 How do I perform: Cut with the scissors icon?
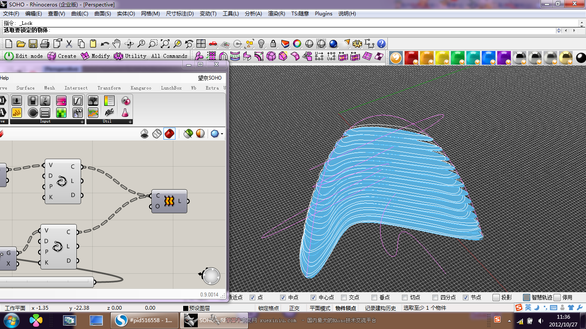point(69,44)
